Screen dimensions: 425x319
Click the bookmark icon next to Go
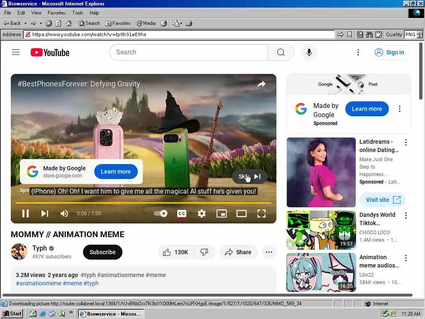click(349, 34)
